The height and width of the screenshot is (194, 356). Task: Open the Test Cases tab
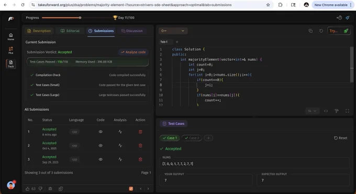tap(174, 124)
